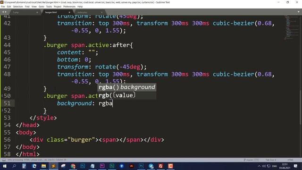Screen dimensions: 302x170
Task: Open the Goto menu
Action: [x=41, y=7]
